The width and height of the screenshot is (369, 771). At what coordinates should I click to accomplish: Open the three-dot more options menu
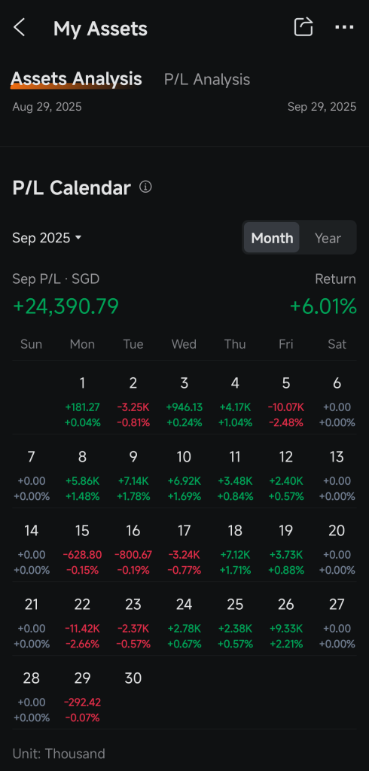(344, 28)
